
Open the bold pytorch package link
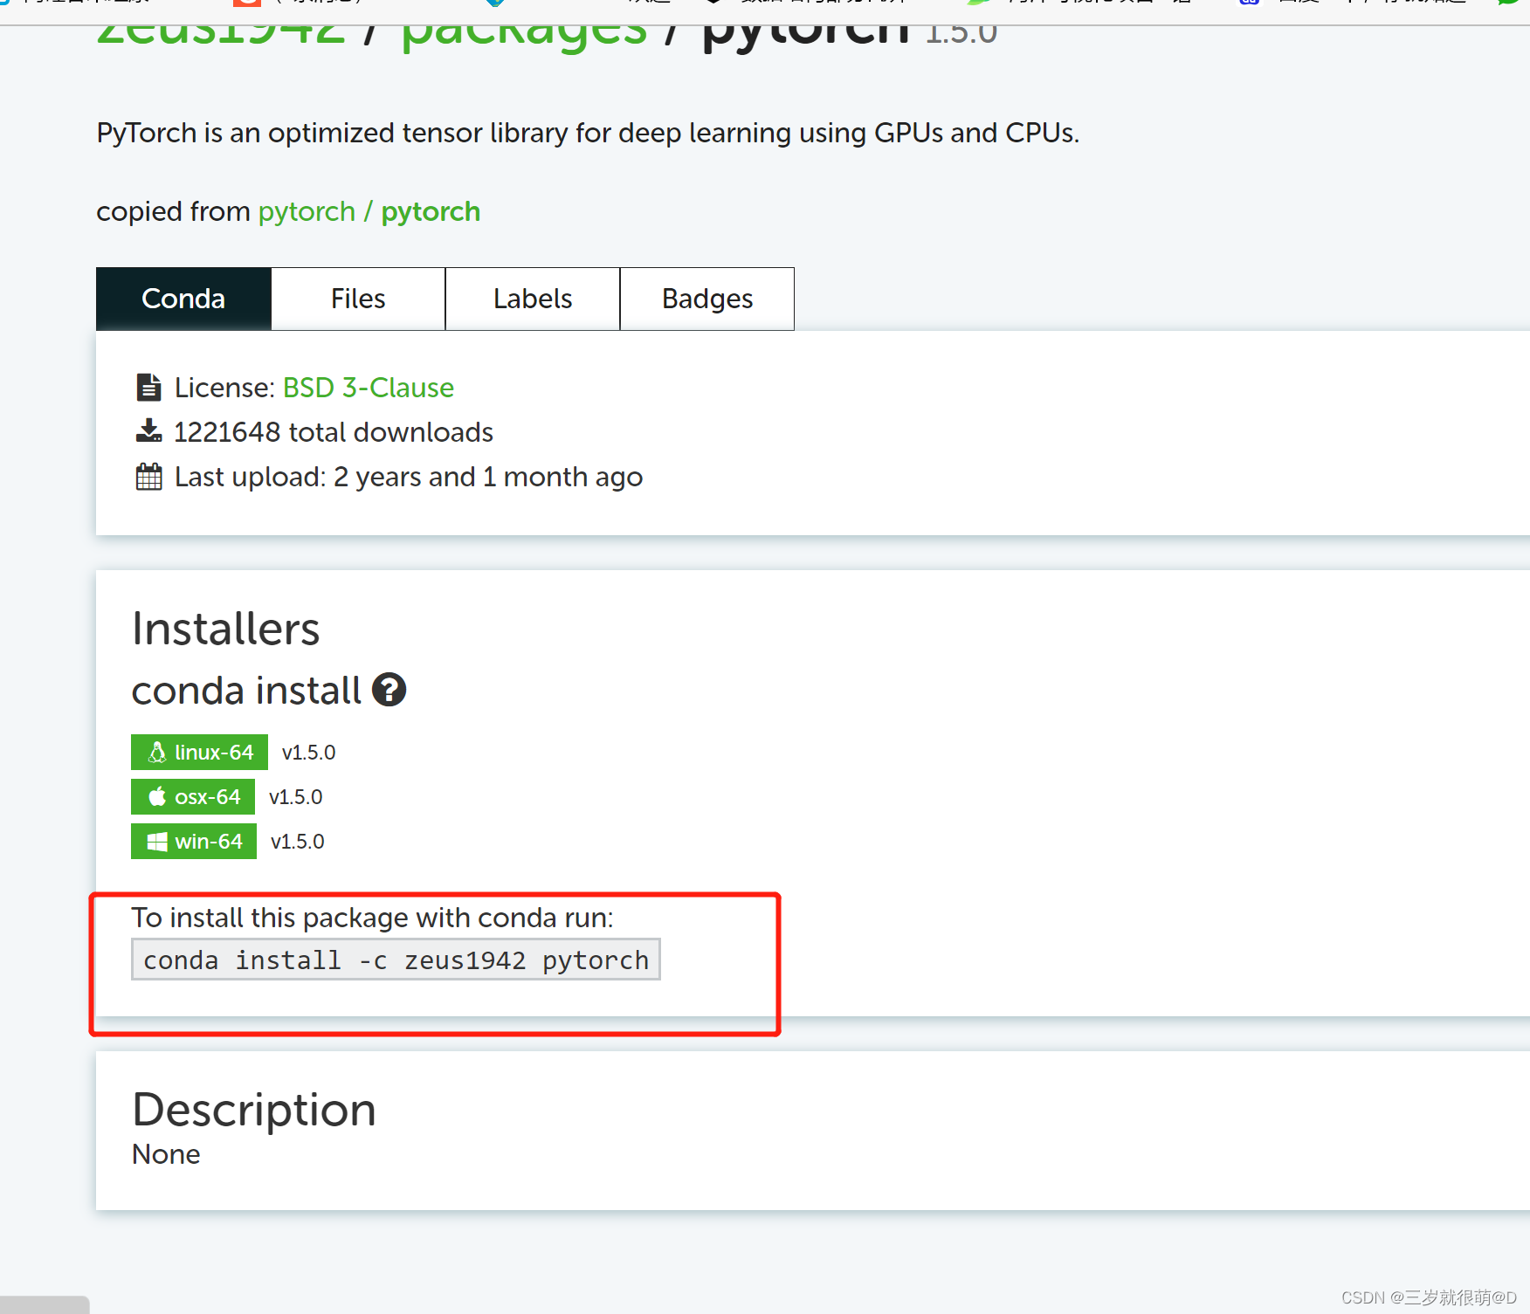click(431, 211)
